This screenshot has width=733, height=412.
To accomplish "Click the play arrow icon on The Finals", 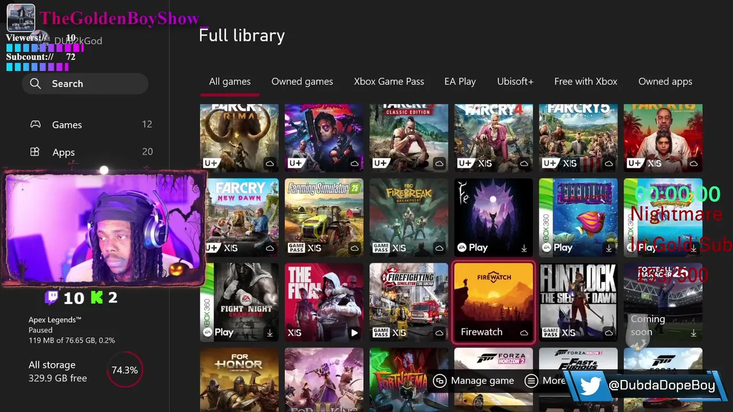I will click(x=354, y=332).
